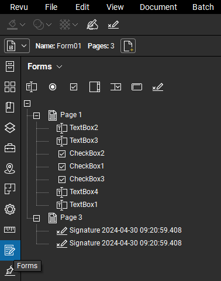Click the sign document icon in top toolbar

click(113, 25)
